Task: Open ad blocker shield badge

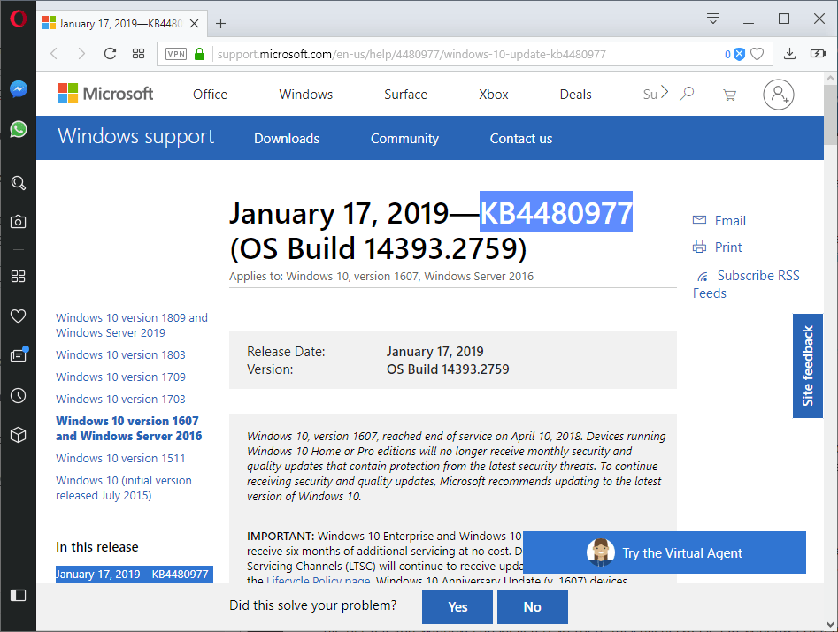Action: [734, 54]
